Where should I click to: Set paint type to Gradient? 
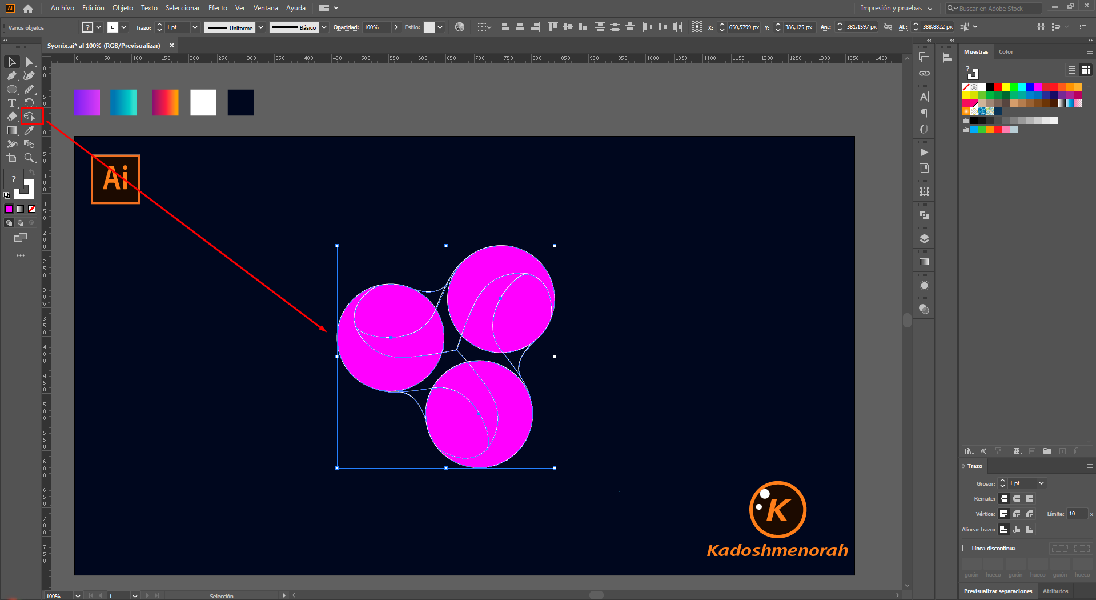click(20, 209)
